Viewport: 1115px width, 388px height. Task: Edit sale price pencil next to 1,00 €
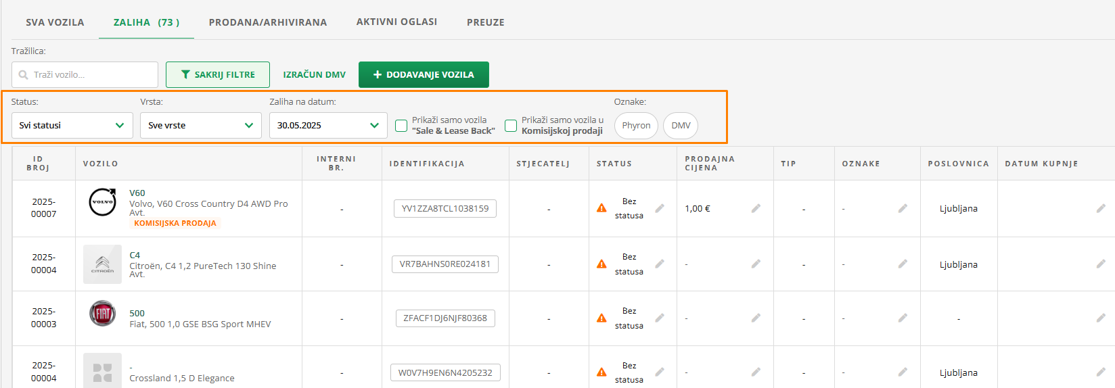click(756, 208)
